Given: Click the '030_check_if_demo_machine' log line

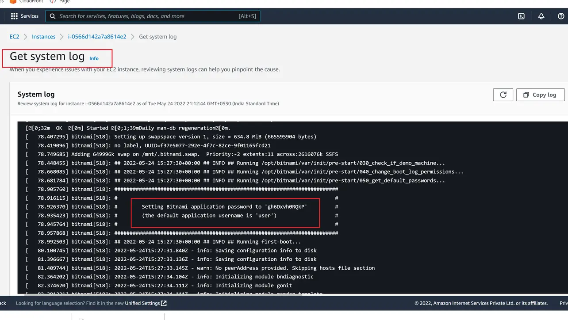Looking at the screenshot, I should click(x=235, y=163).
